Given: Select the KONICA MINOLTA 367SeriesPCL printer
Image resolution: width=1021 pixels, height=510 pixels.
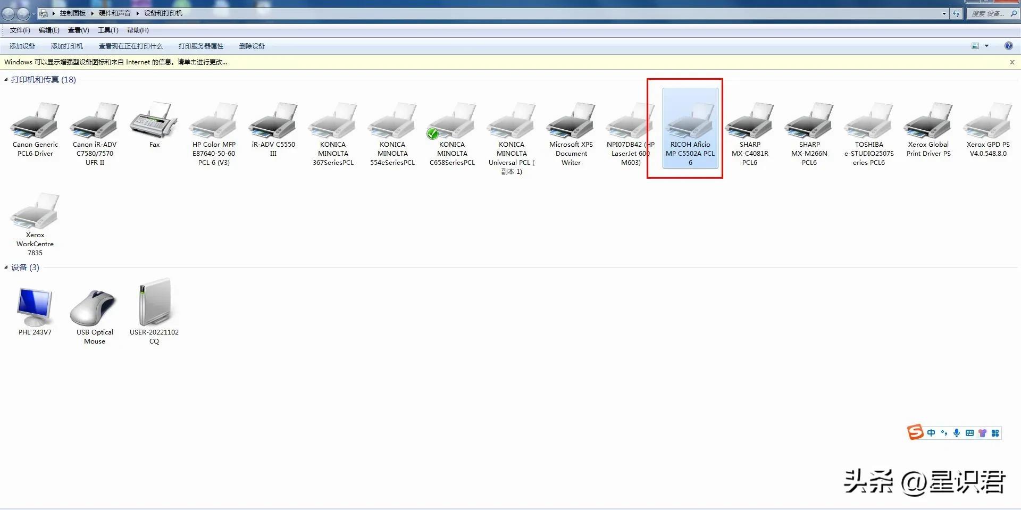Looking at the screenshot, I should pos(333,134).
